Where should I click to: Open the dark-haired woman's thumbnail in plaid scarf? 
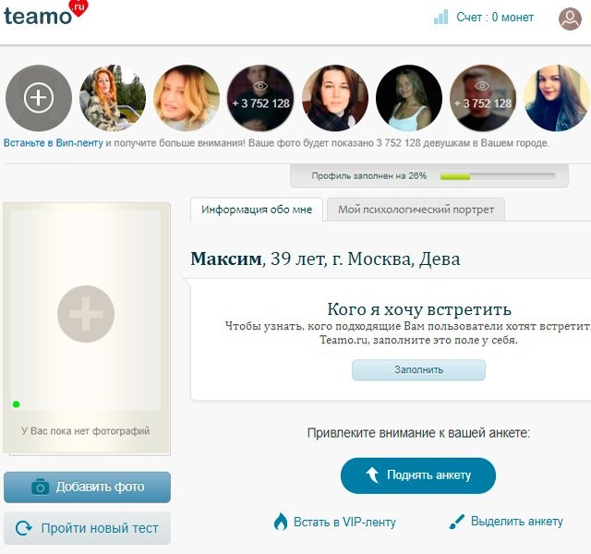(334, 98)
